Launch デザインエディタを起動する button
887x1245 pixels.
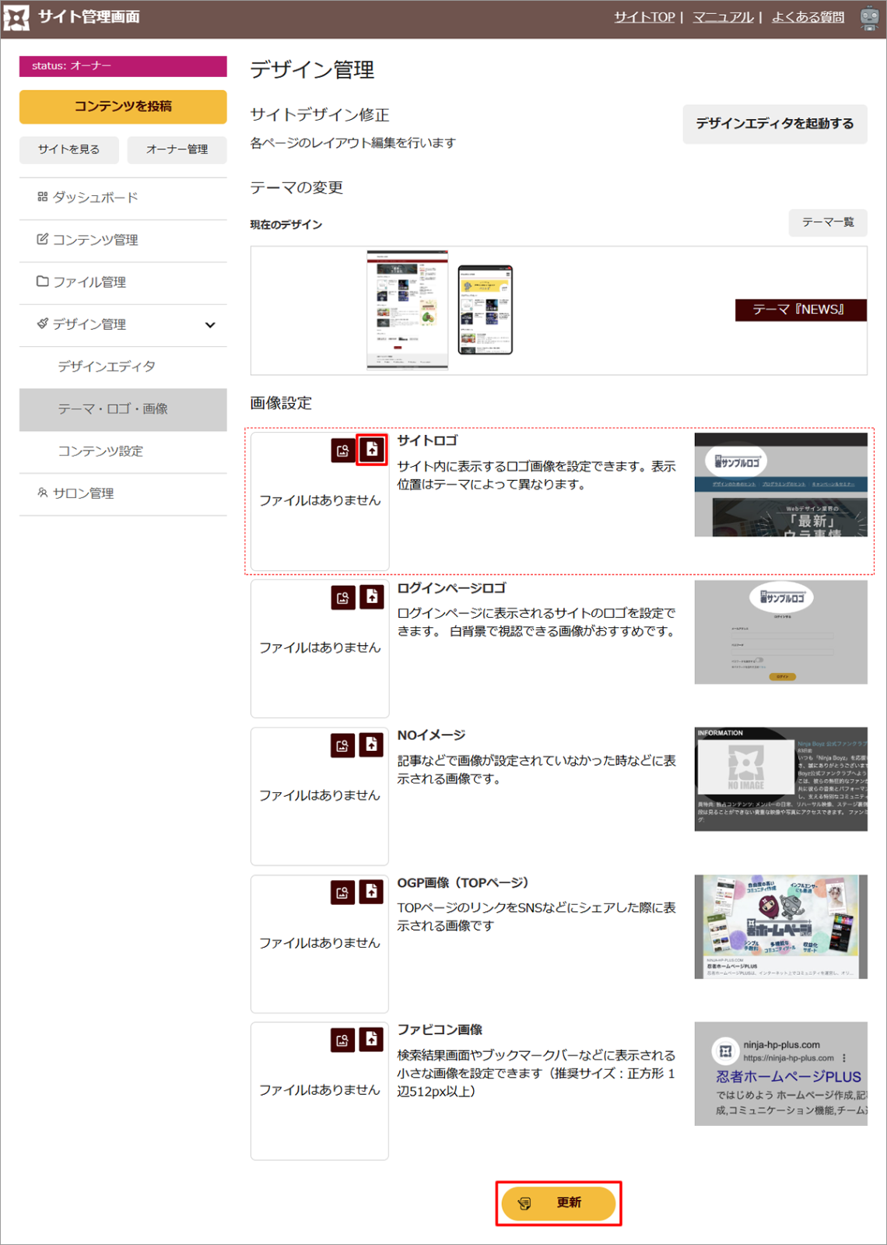point(774,124)
